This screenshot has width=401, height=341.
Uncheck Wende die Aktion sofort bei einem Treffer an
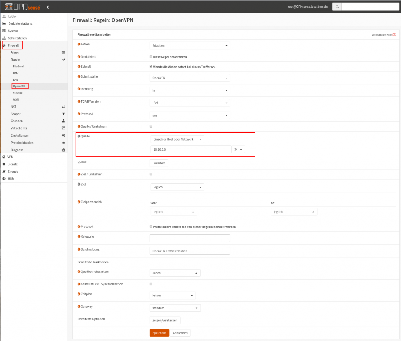click(151, 67)
